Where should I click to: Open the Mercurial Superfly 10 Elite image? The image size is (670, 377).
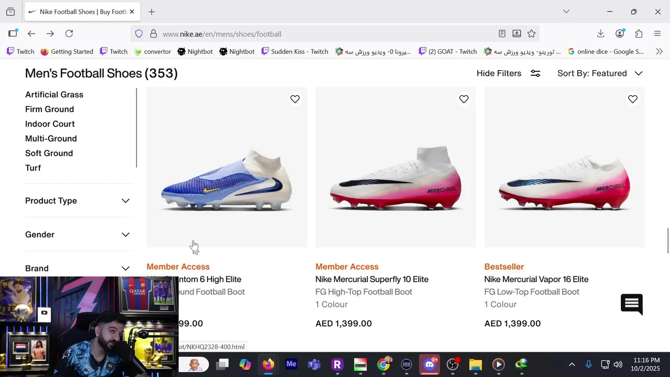point(396,167)
